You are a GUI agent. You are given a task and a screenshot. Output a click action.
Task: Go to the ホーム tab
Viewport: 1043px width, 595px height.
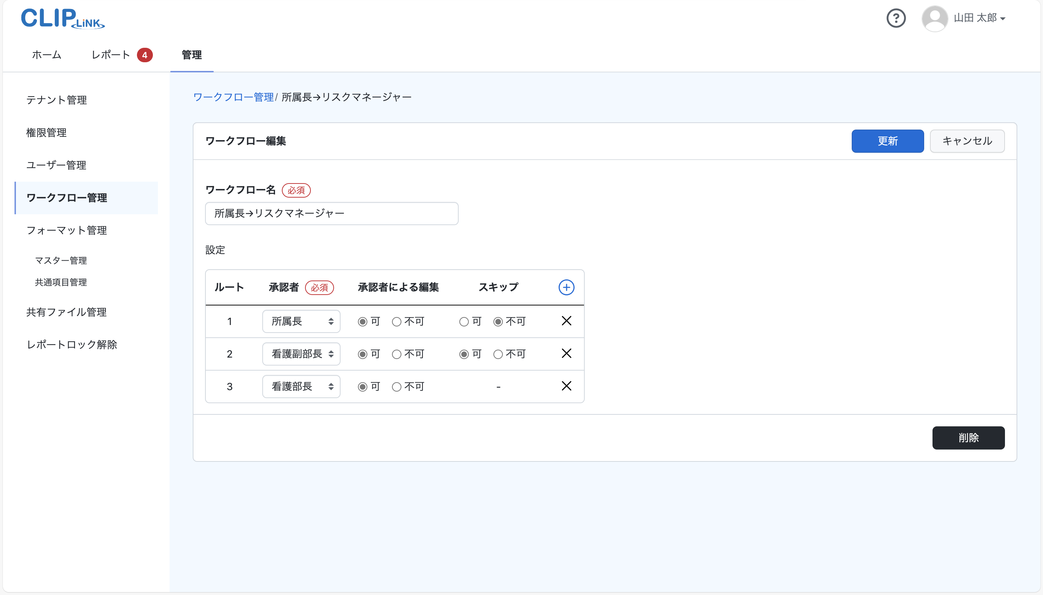[46, 55]
